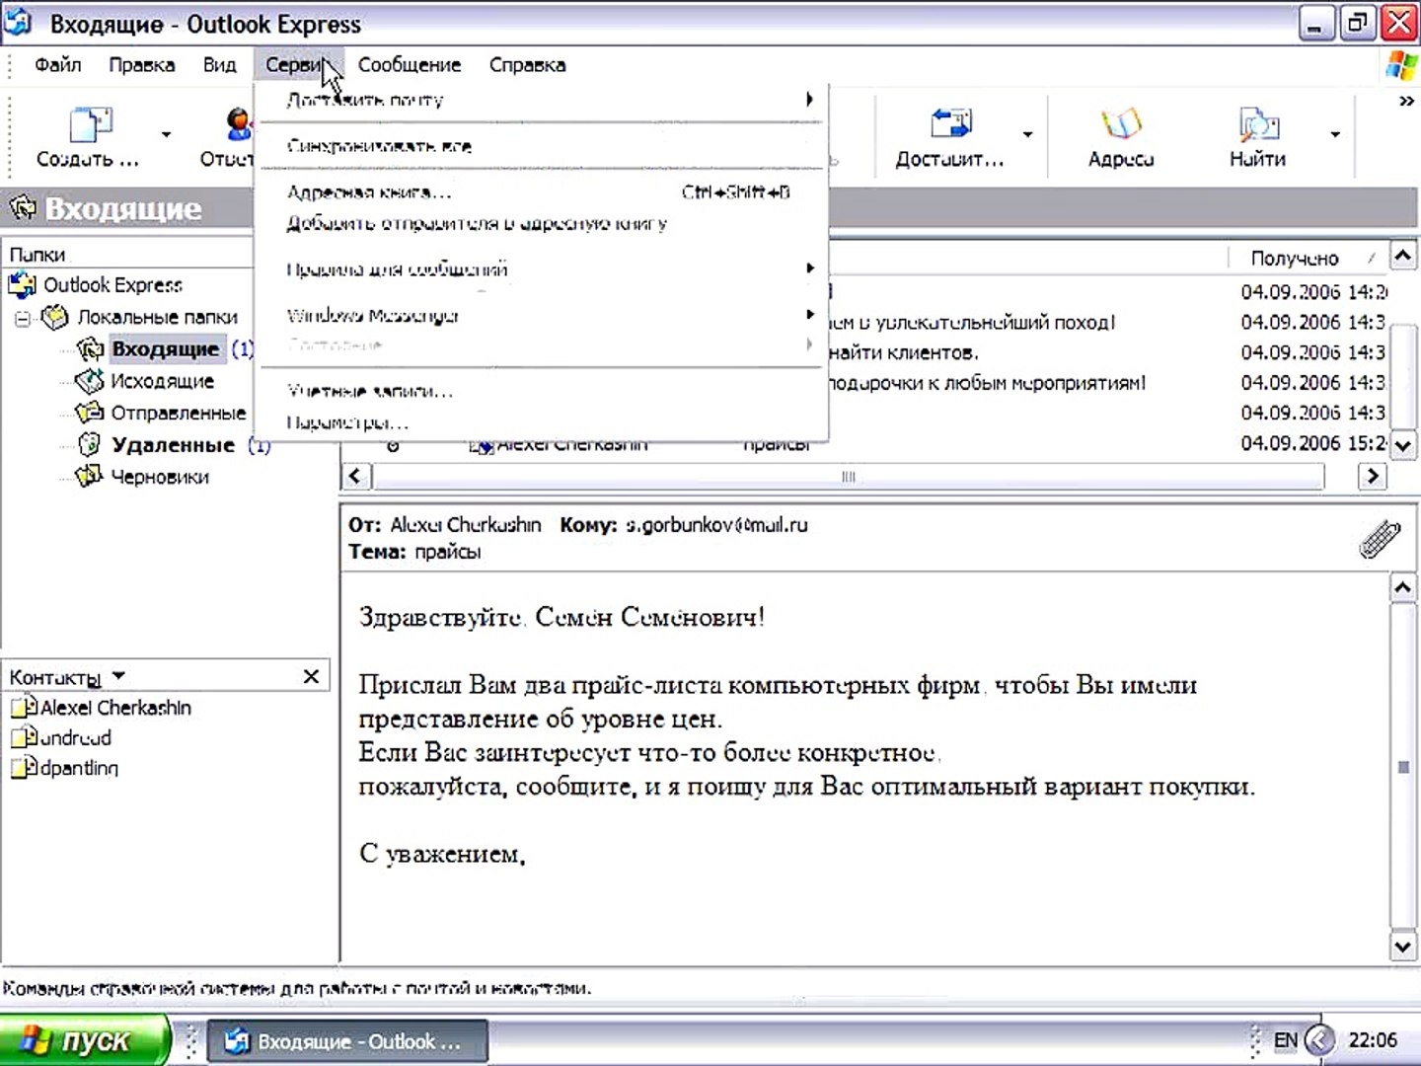This screenshot has width=1421, height=1066.
Task: Choose Учетные записи... menu entry
Action: coord(541,391)
